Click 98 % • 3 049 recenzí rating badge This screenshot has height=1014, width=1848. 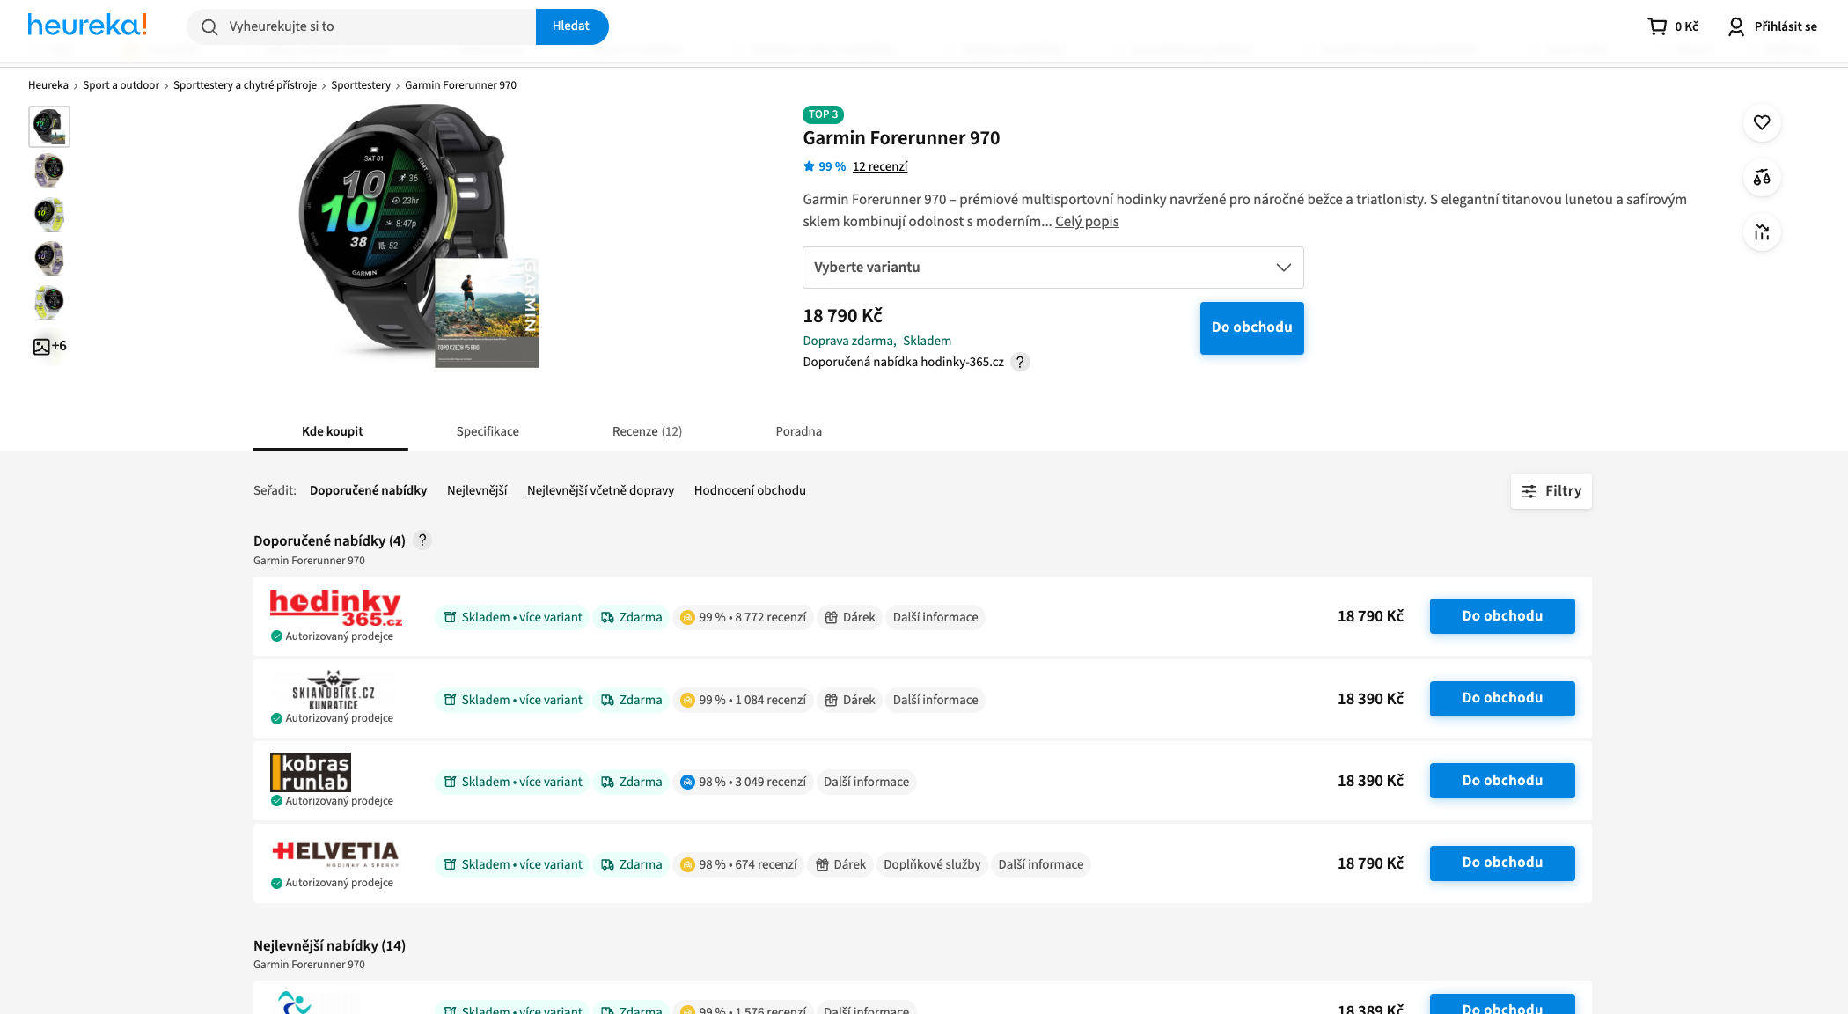[743, 782]
